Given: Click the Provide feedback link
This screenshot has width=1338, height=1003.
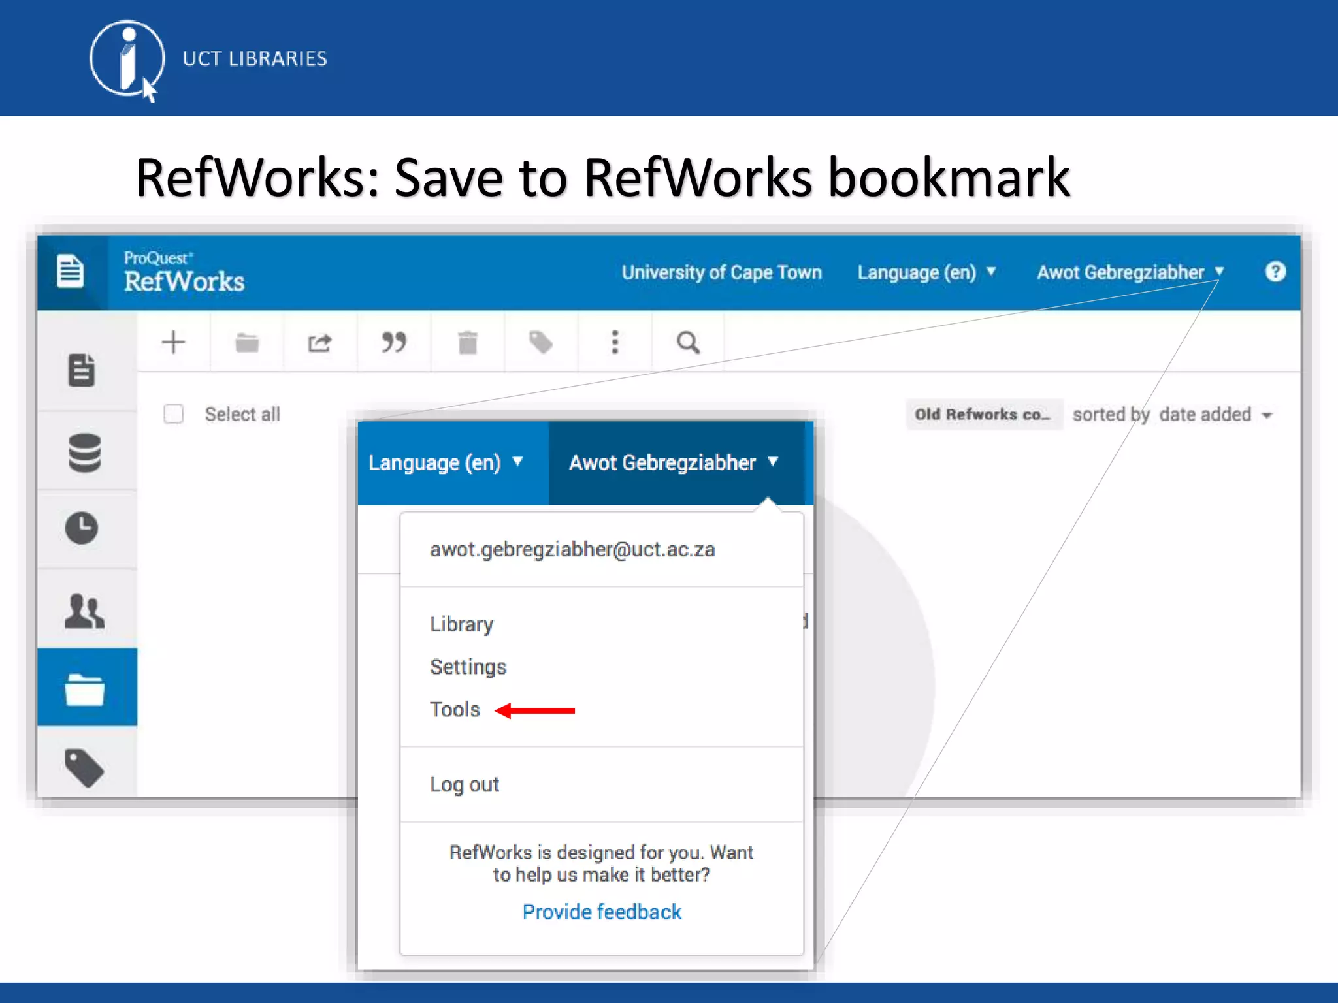Looking at the screenshot, I should pos(602,912).
